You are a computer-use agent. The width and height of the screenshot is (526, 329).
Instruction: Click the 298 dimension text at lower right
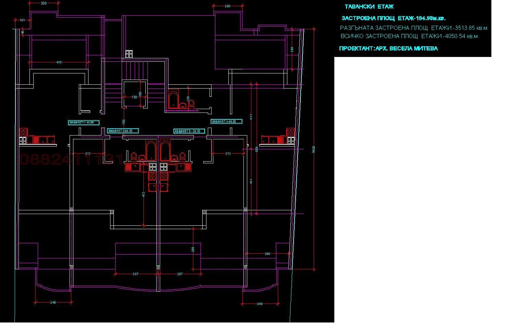point(267,254)
